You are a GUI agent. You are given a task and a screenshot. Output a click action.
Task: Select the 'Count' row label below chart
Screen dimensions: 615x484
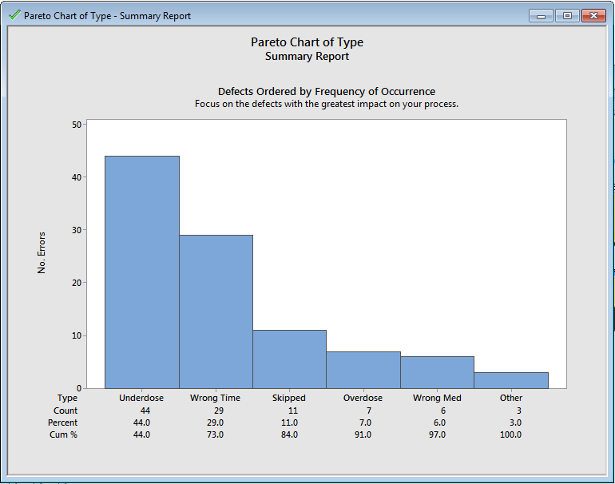[65, 411]
